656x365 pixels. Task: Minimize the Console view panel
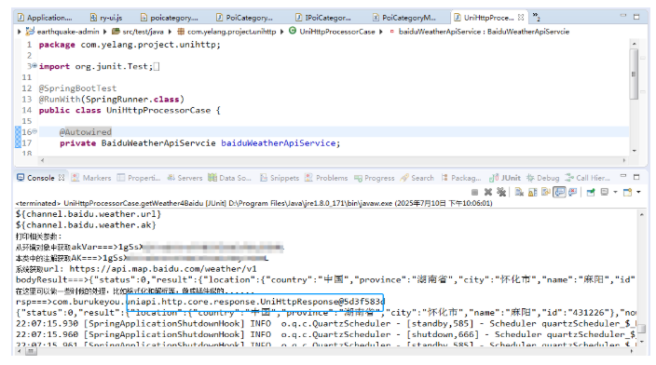click(623, 176)
